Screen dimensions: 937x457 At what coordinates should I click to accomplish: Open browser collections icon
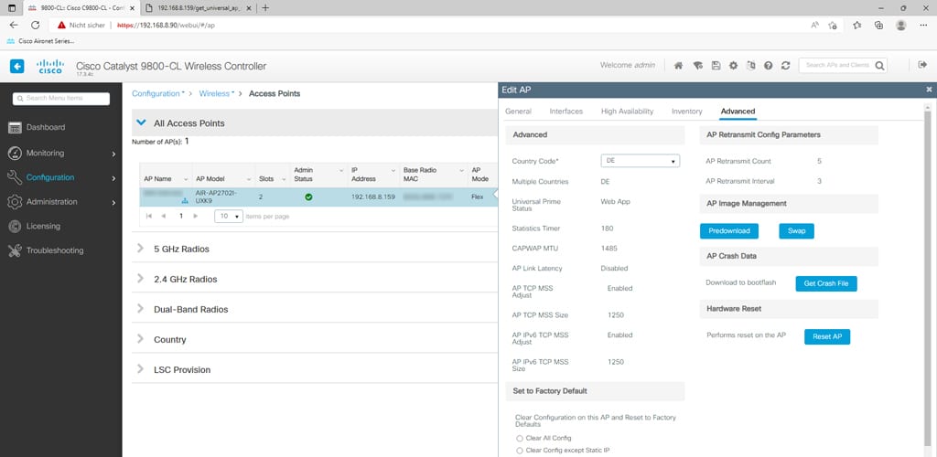point(878,25)
